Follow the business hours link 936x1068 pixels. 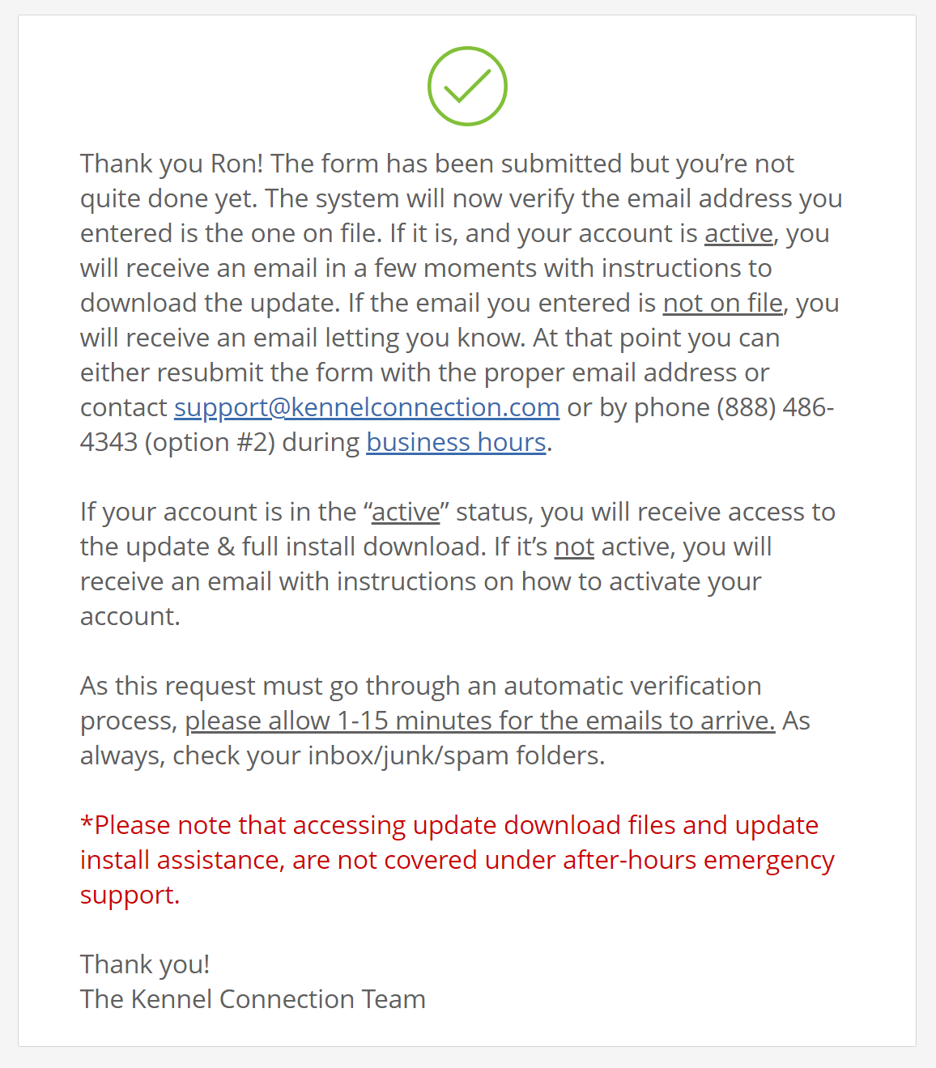(457, 442)
